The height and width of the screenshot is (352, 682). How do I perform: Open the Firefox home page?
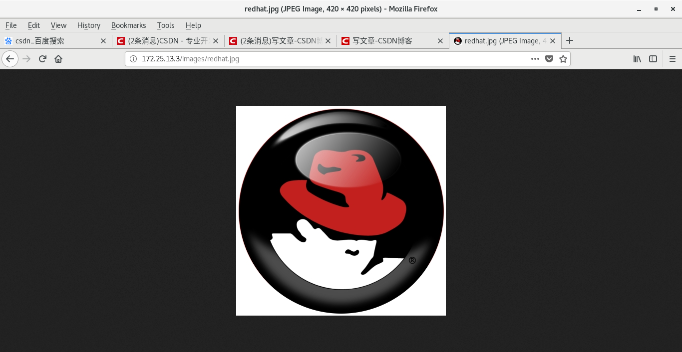58,59
